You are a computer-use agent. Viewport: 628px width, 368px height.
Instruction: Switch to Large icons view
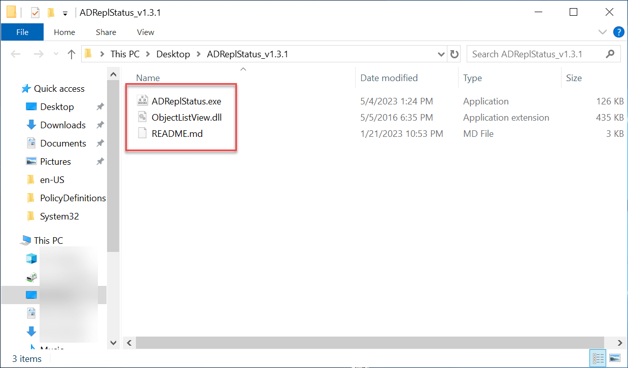point(615,358)
